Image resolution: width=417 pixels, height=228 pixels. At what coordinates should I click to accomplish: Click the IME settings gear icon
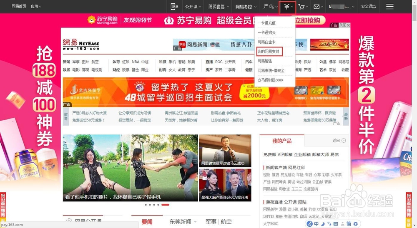[355, 224]
